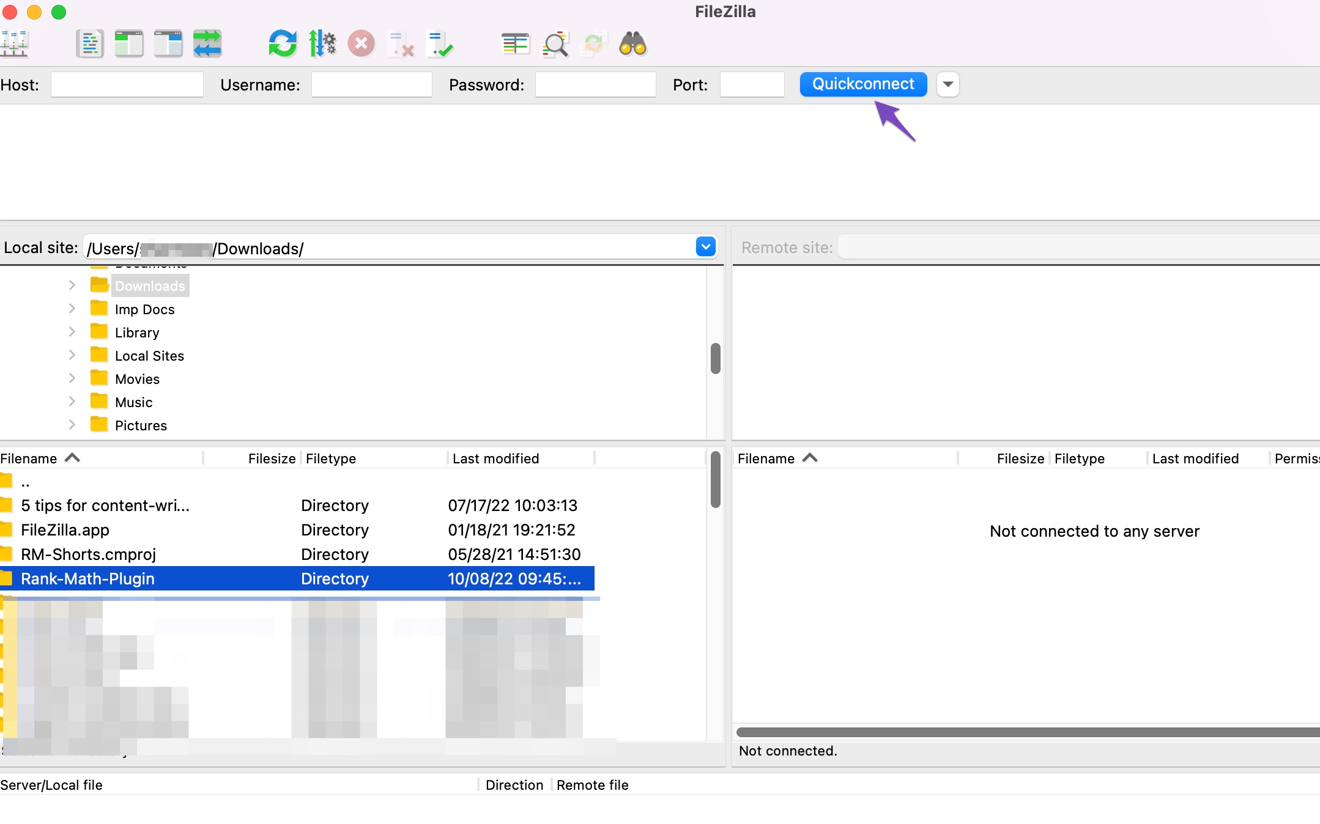Viewport: 1320px width, 824px height.
Task: Click the local file list scrollbar
Action: pyautogui.click(x=715, y=479)
